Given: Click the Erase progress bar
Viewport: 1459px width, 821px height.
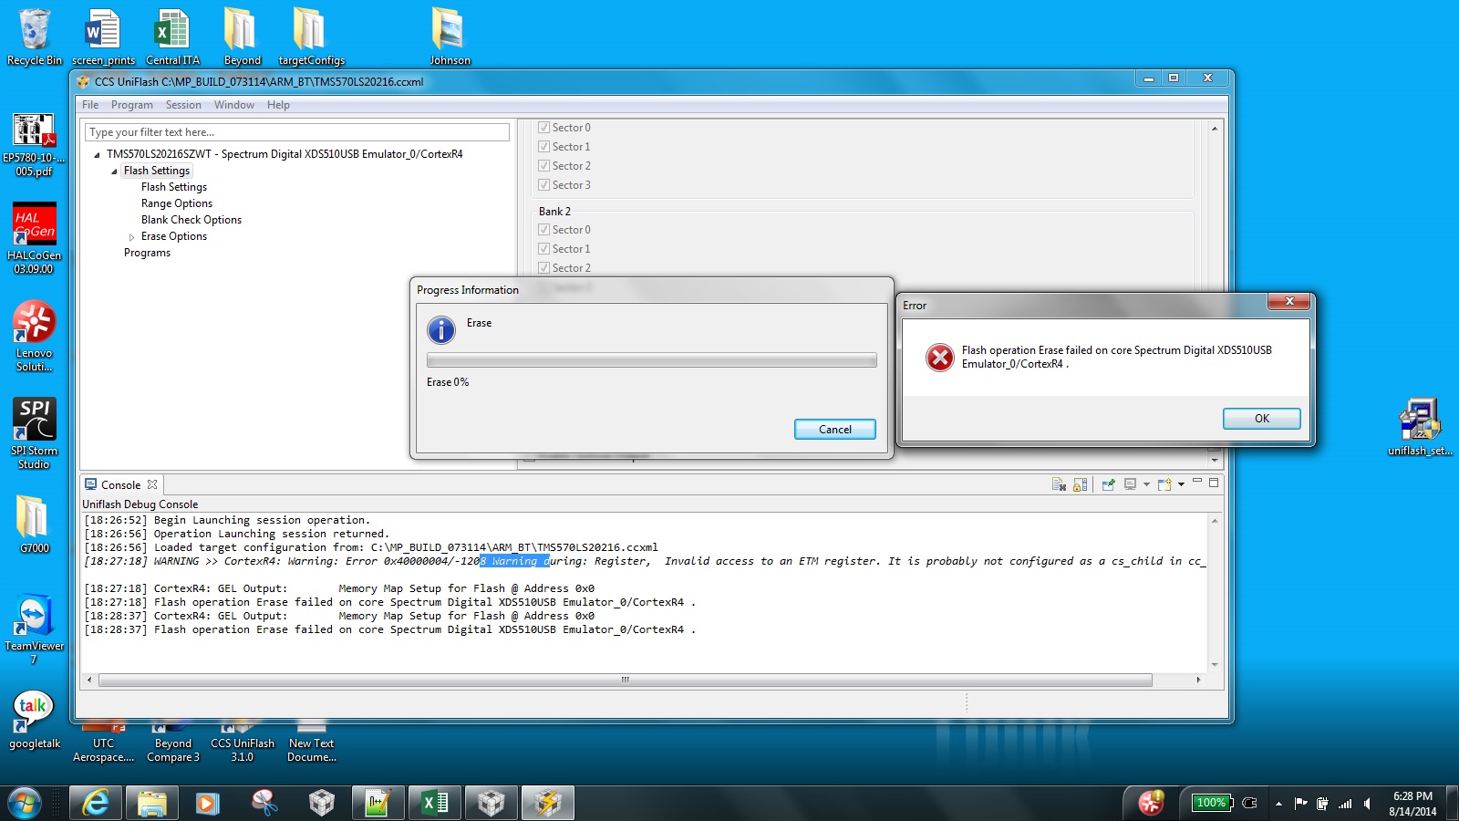Looking at the screenshot, I should point(652,360).
